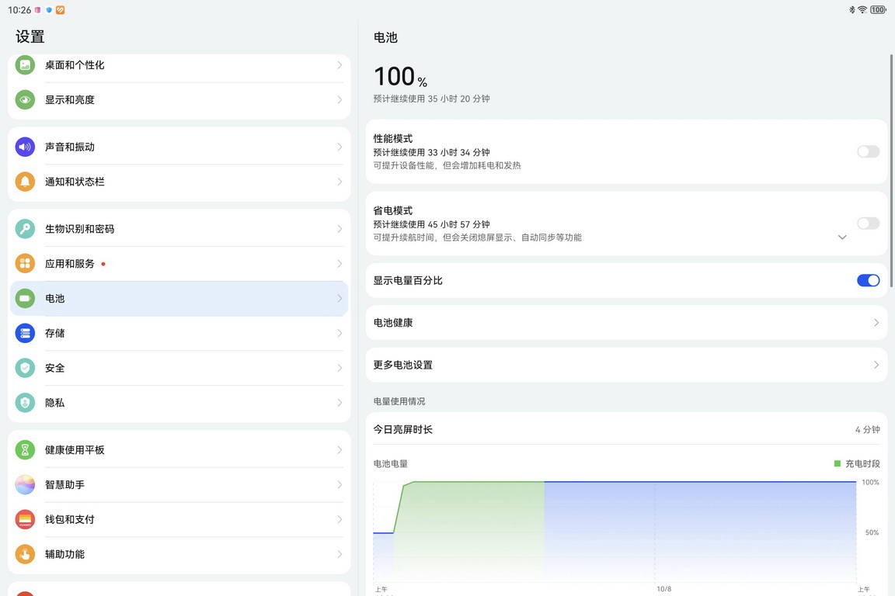The image size is (895, 596).
Task: Go to 健康使用平板 settings
Action: coord(179,450)
